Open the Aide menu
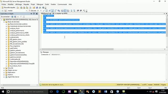168x94 pixels. click(x=70, y=4)
